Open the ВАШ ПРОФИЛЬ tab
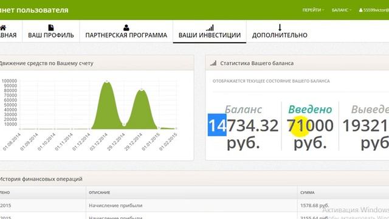The width and height of the screenshot is (389, 219). [x=51, y=32]
